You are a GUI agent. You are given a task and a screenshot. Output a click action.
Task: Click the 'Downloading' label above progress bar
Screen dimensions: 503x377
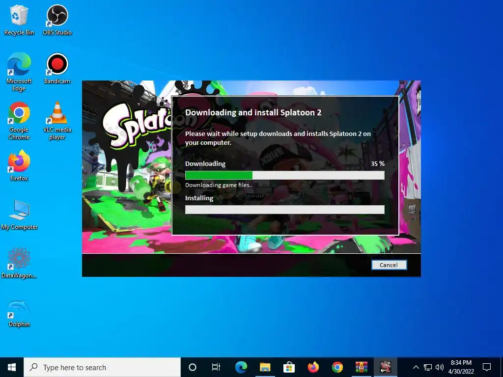(205, 163)
